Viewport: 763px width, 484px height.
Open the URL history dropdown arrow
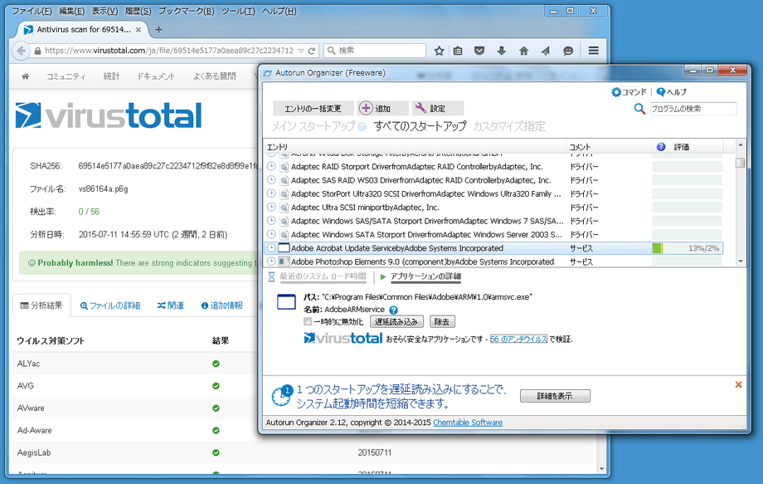coord(301,51)
